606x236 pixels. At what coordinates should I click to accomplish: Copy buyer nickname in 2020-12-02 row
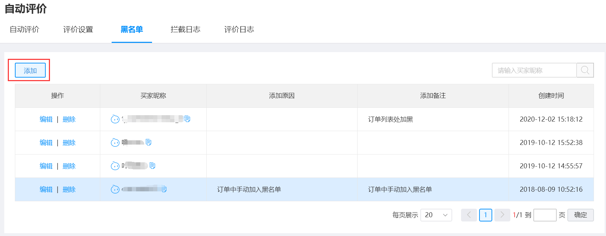click(x=187, y=119)
